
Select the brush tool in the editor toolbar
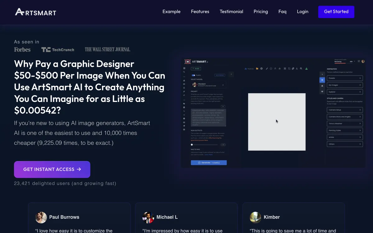[267, 69]
